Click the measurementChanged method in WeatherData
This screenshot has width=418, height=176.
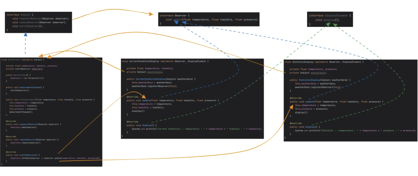tap(30, 87)
